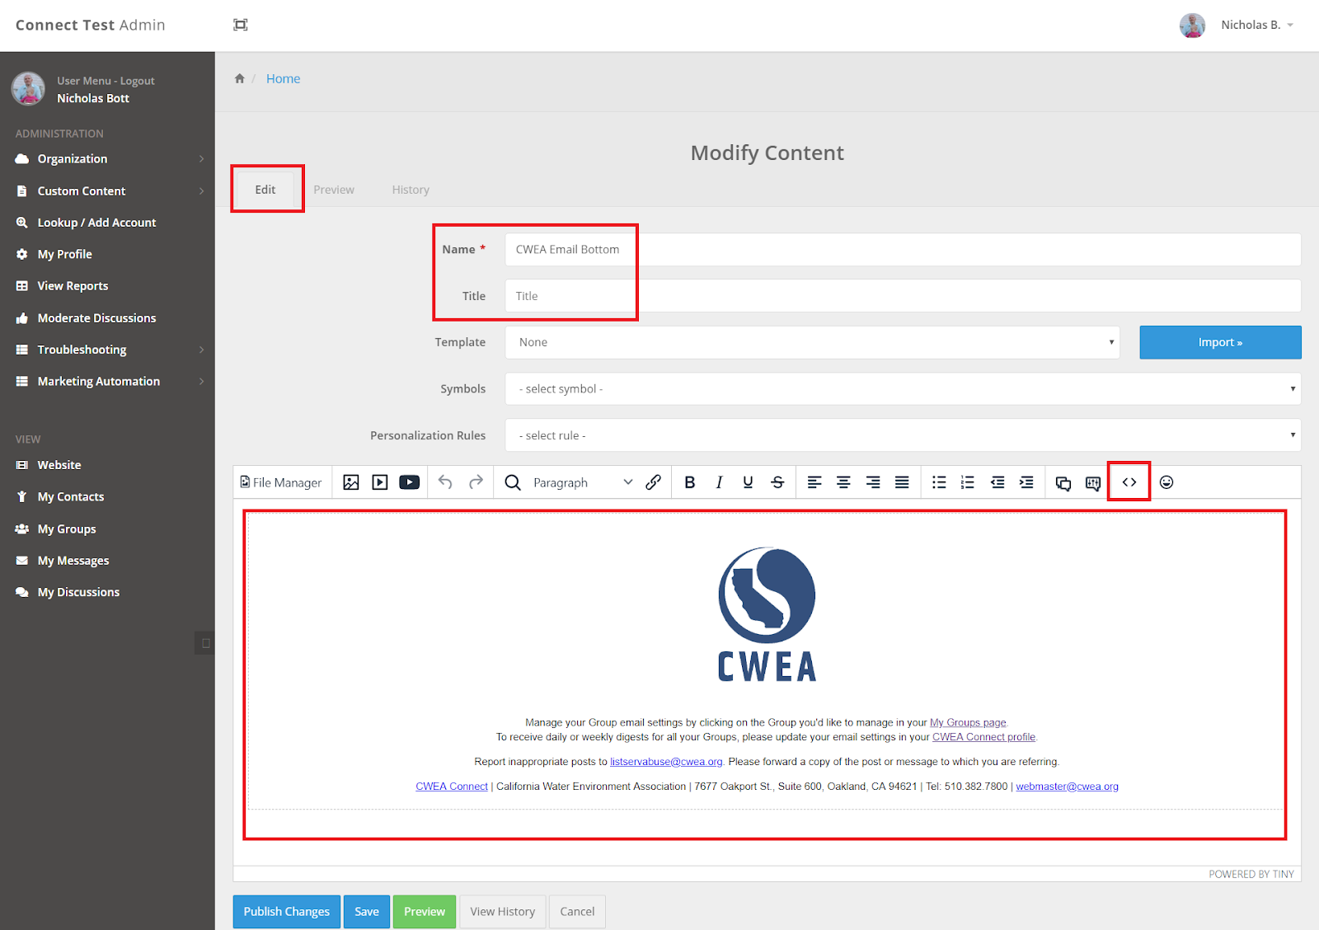Follow the Home breadcrumb link
Viewport: 1319px width, 930px height.
[x=283, y=78]
